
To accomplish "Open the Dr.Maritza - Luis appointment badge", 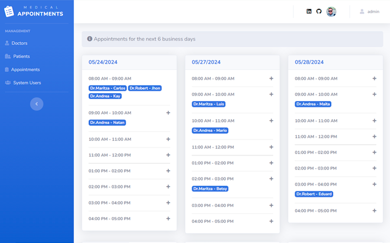I will (x=209, y=104).
